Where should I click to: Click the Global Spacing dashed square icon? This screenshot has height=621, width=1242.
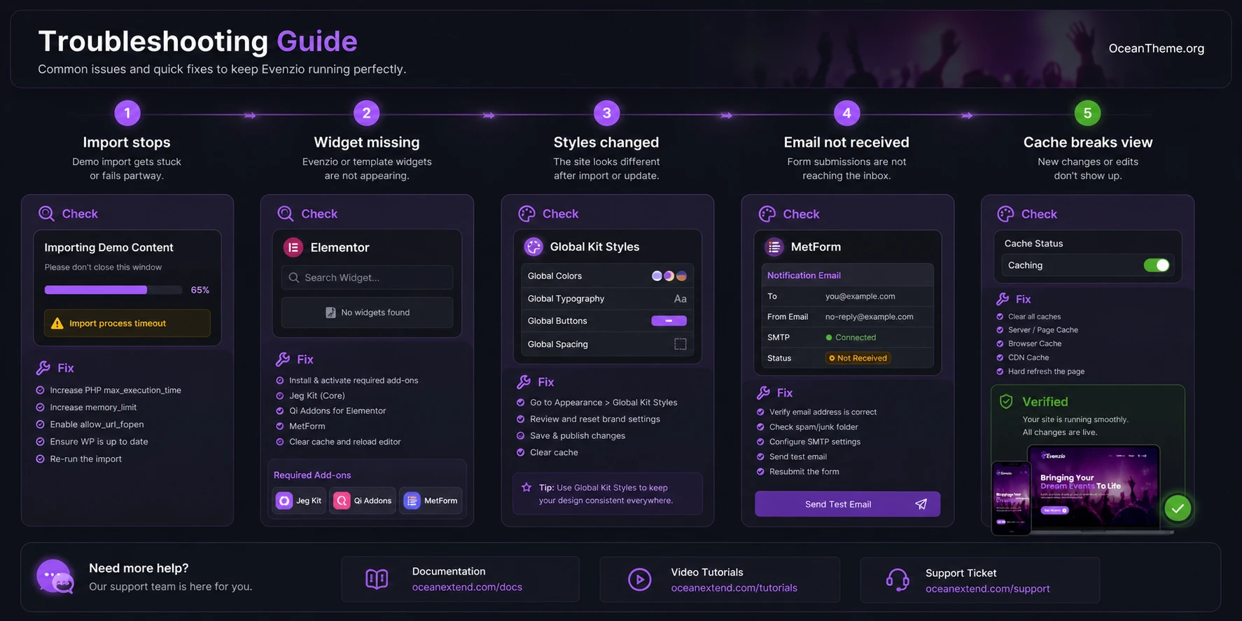[680, 344]
